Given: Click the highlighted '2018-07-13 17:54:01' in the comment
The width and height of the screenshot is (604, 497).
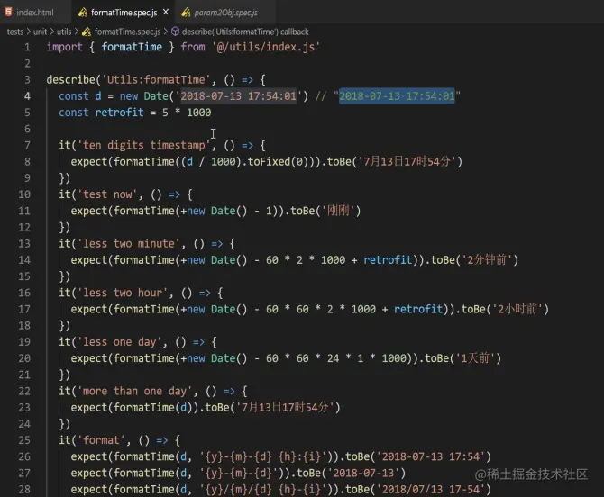Looking at the screenshot, I should tap(397, 95).
